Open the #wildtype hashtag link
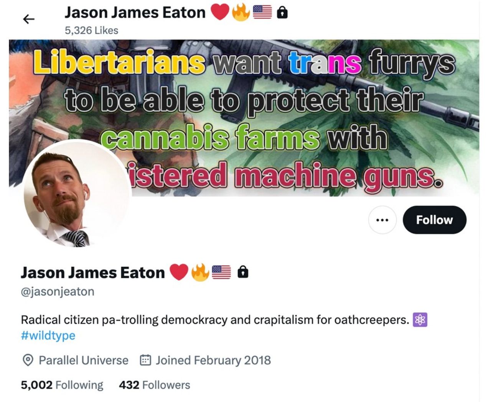This screenshot has height=402, width=491. [x=48, y=335]
